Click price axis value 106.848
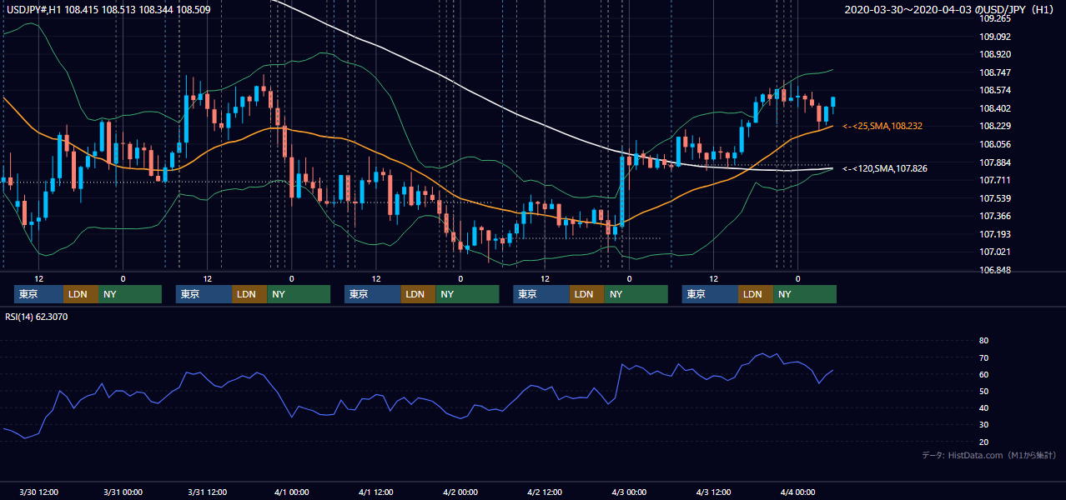Viewport: 1066px width, 500px height. [995, 270]
